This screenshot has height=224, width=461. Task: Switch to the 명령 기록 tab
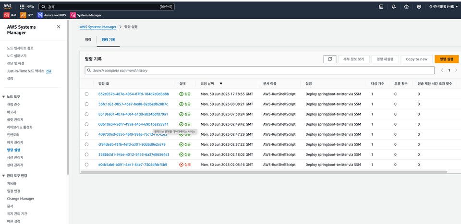point(108,39)
